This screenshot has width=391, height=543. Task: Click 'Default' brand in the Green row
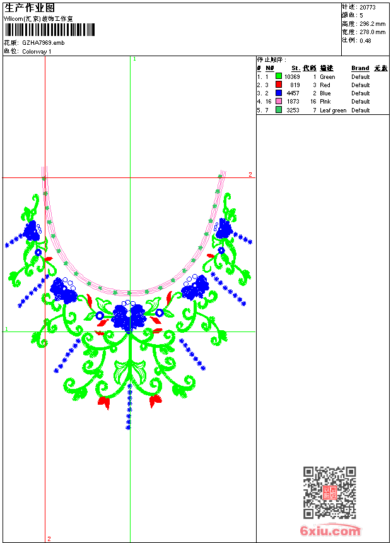(361, 77)
